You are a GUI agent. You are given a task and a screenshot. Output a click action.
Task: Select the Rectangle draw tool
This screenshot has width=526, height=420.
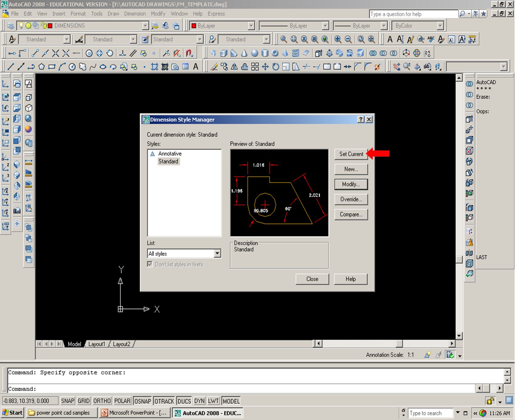point(51,66)
